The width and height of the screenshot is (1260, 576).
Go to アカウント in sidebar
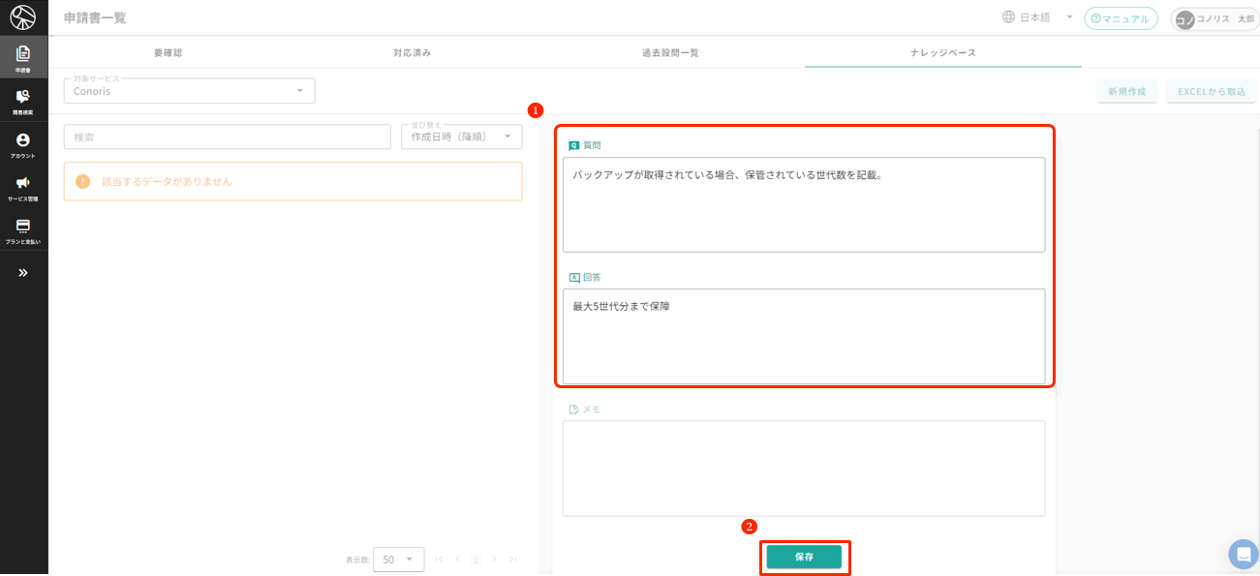[23, 144]
